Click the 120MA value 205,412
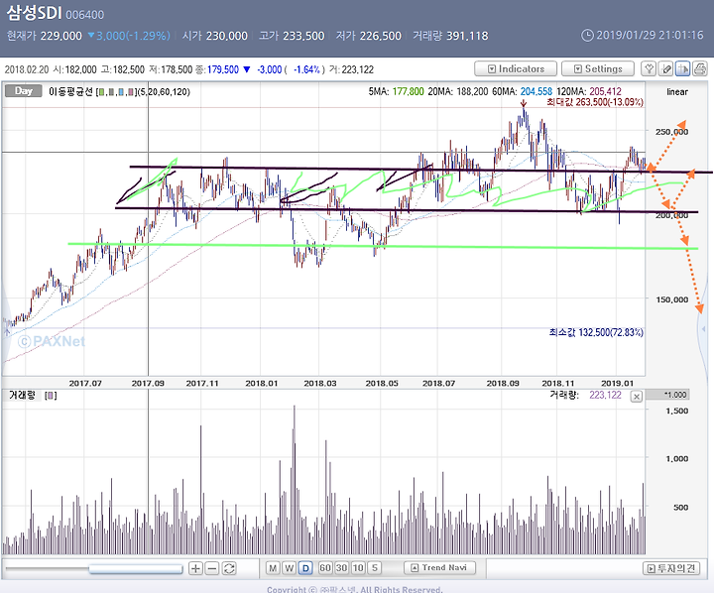714x593 pixels. pos(605,91)
